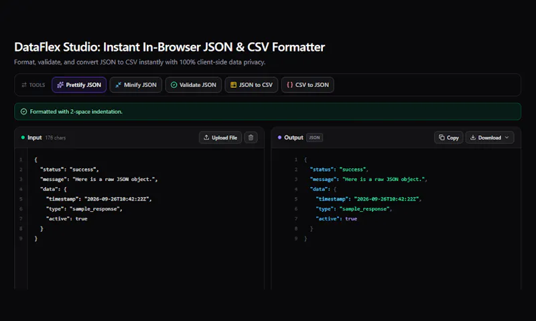
Task: Click the input line with "status": "success"
Action: (x=70, y=170)
